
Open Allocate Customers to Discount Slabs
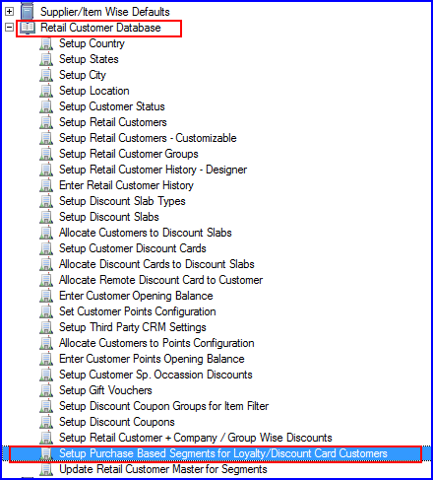(146, 233)
